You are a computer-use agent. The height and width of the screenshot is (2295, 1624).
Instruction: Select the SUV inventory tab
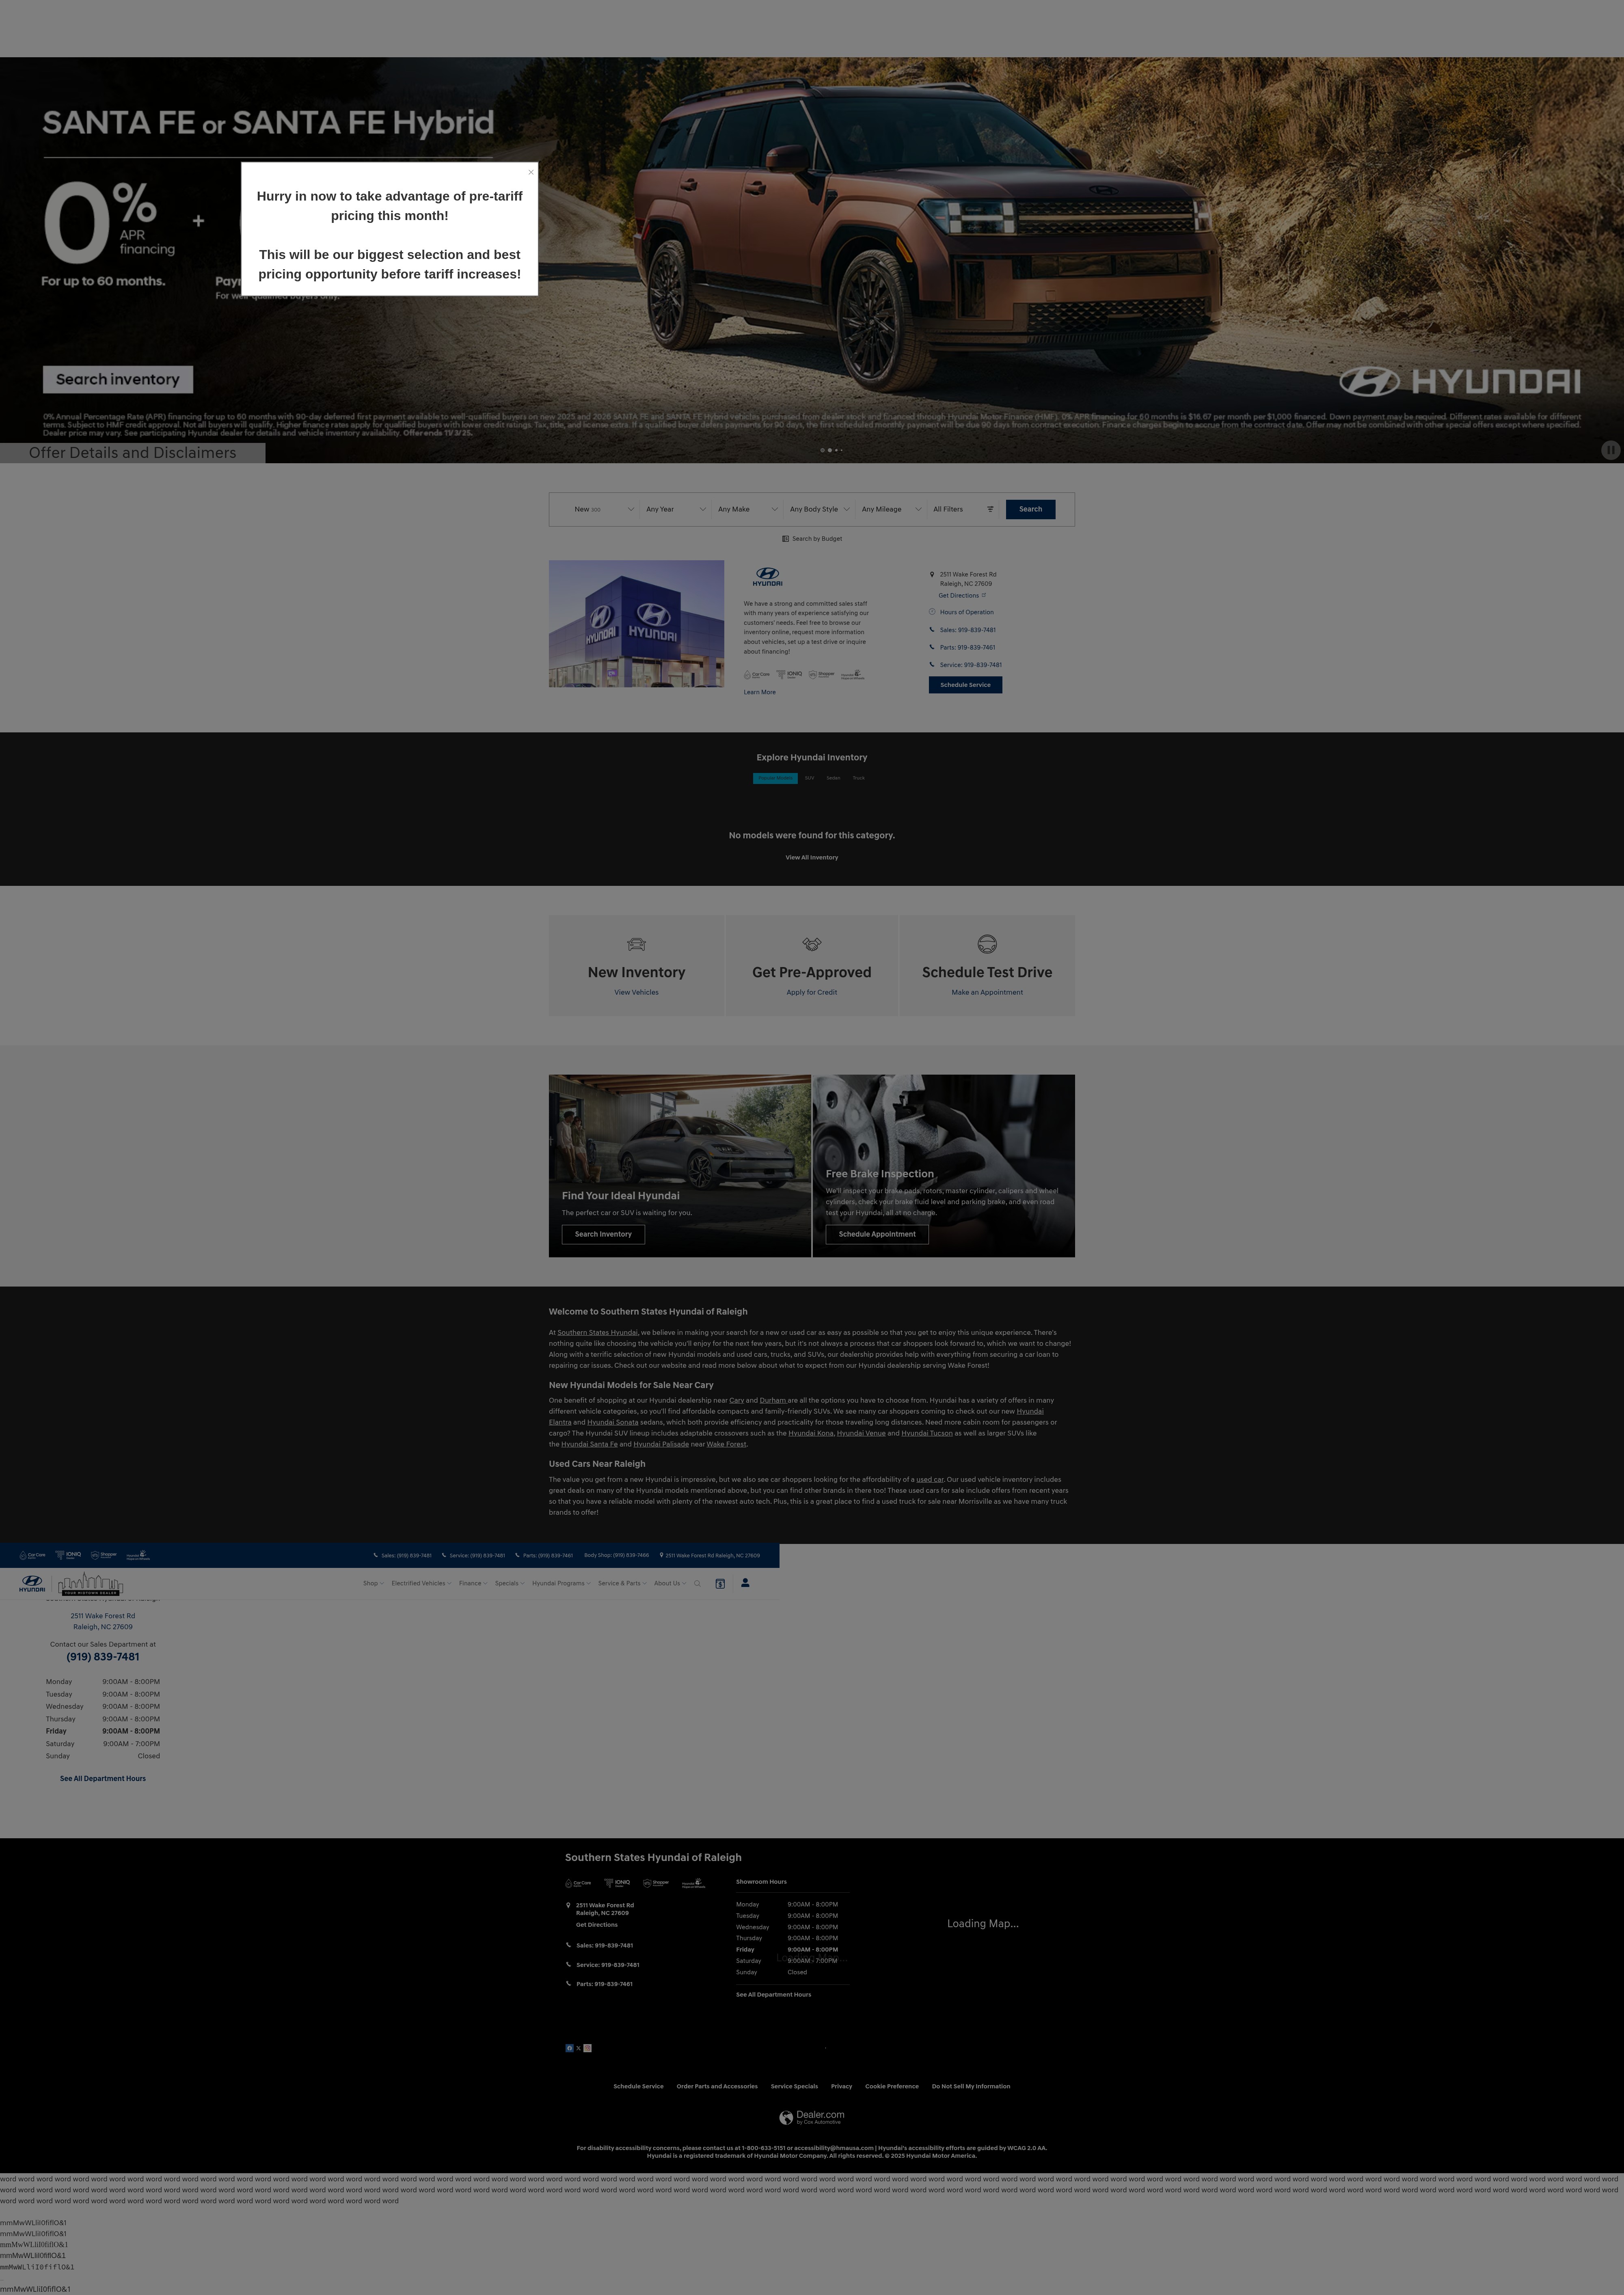pyautogui.click(x=809, y=778)
